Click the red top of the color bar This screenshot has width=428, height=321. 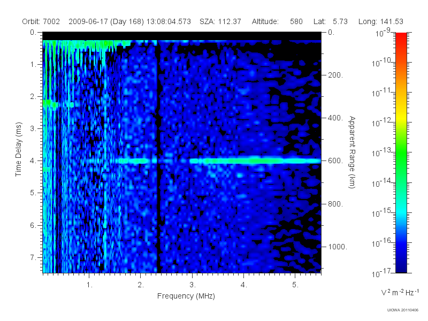[401, 37]
